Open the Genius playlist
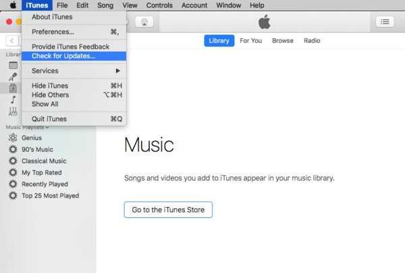This screenshot has height=273, width=405. [x=32, y=138]
